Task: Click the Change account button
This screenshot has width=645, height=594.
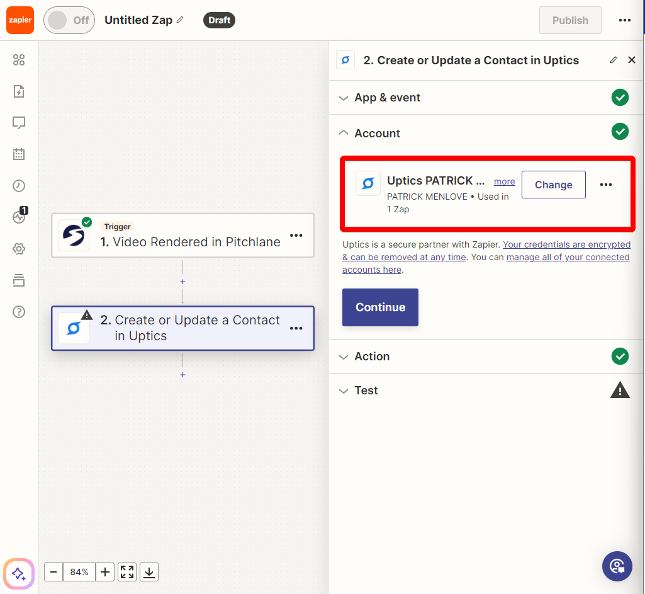Action: [553, 185]
